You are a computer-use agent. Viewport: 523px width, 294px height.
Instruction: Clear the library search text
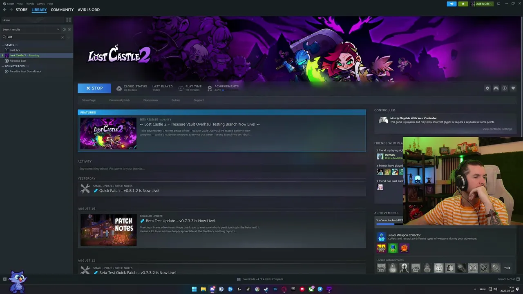62,37
